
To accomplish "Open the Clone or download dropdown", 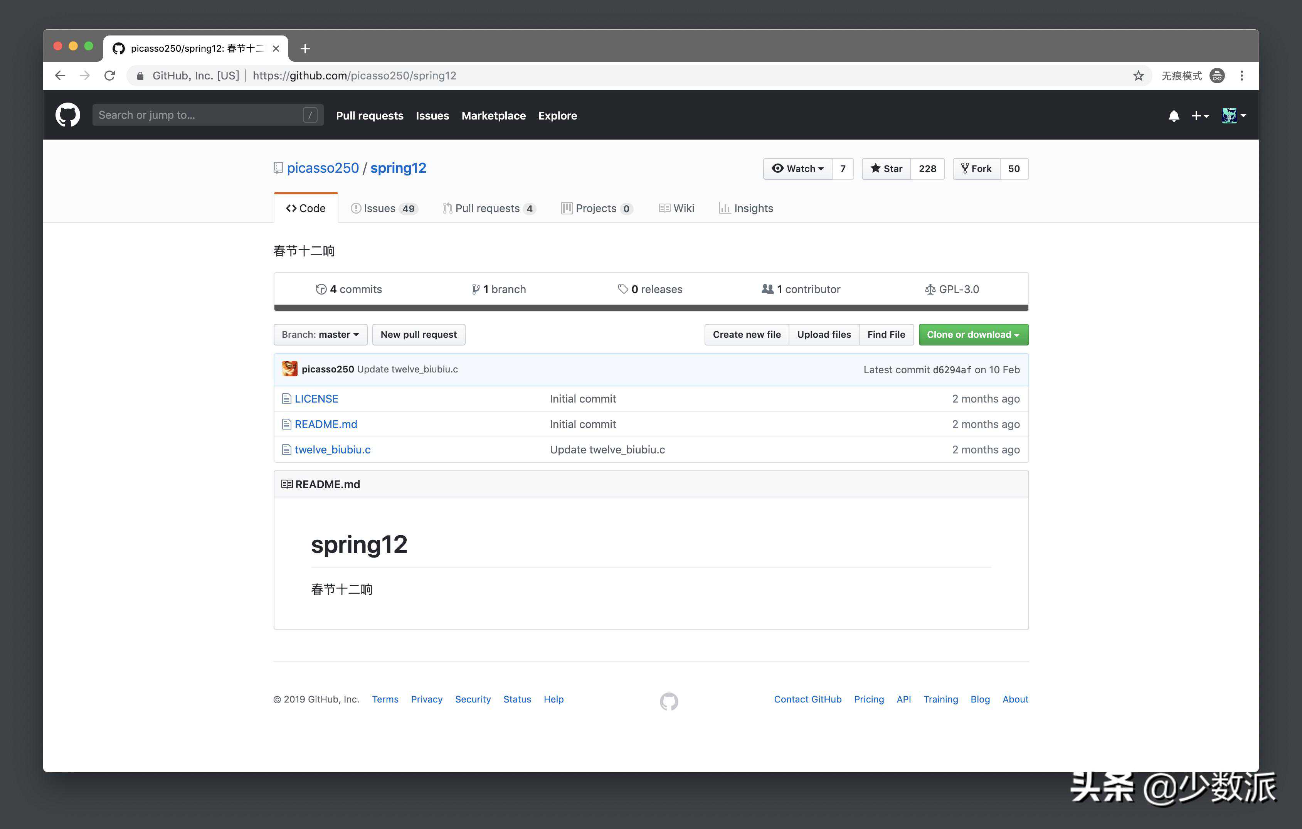I will coord(973,335).
